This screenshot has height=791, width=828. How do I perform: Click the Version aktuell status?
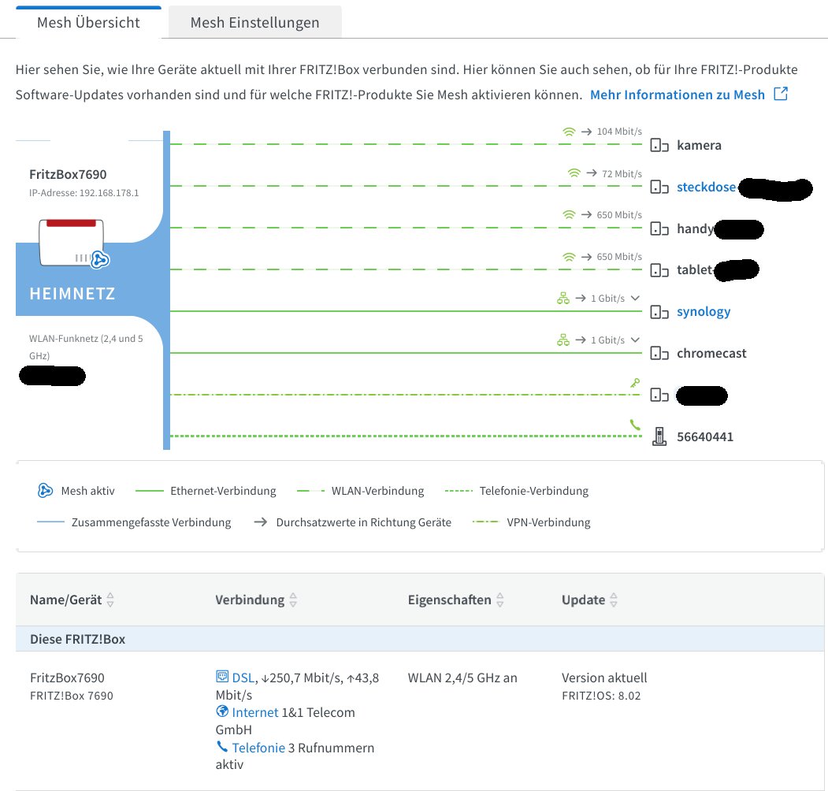(x=604, y=678)
